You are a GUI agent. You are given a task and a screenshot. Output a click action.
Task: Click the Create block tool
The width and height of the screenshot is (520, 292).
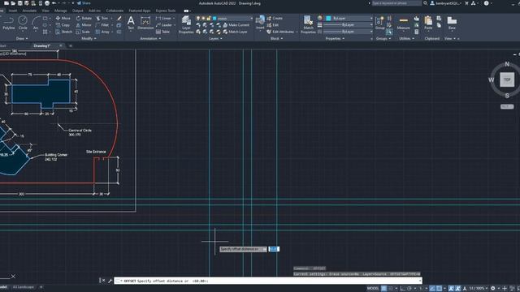(275, 18)
